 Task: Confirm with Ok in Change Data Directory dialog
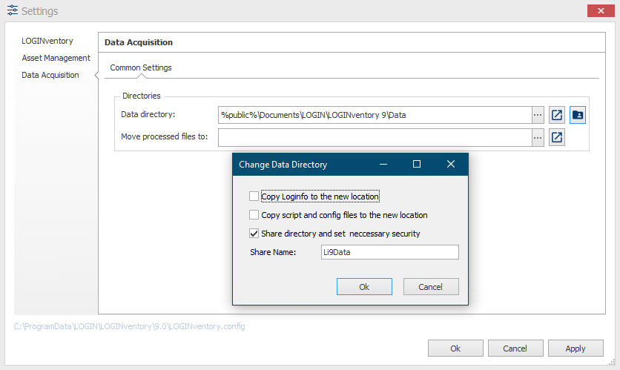pyautogui.click(x=364, y=287)
